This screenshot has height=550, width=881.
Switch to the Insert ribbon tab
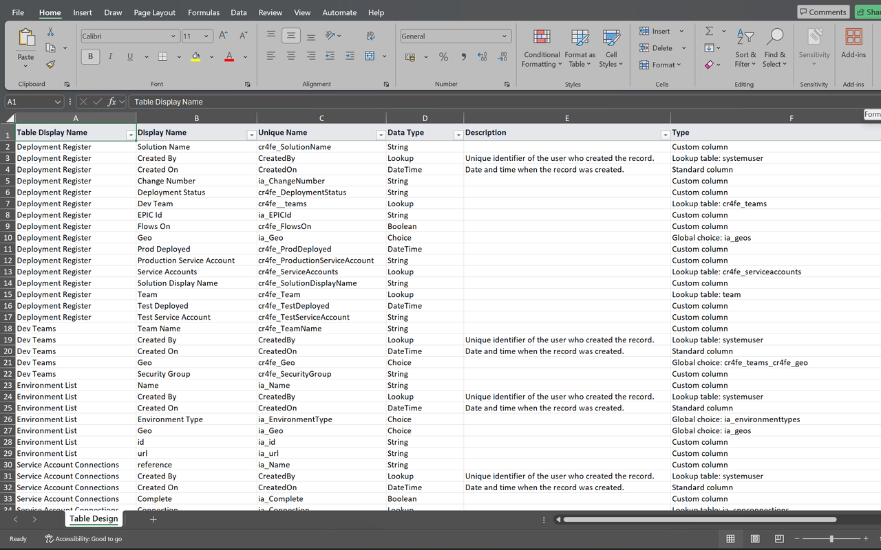coord(83,12)
